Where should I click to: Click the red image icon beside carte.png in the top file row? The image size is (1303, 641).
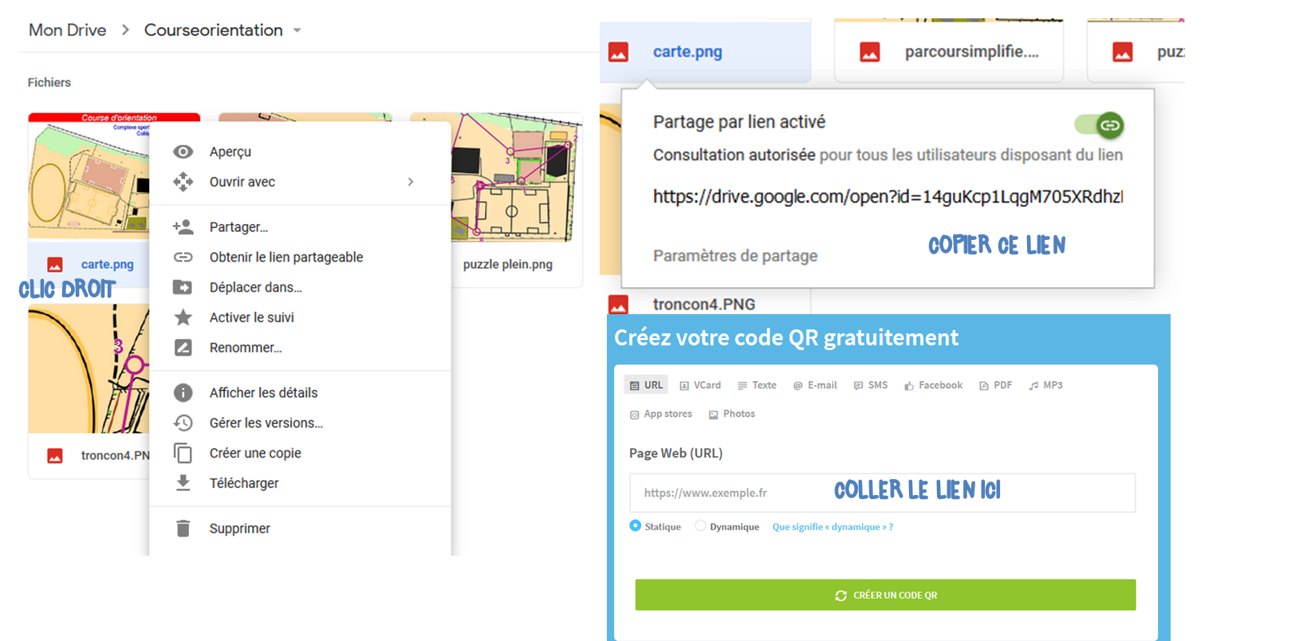point(618,53)
